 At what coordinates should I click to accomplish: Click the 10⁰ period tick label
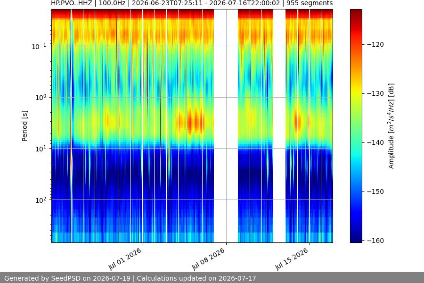[41, 98]
